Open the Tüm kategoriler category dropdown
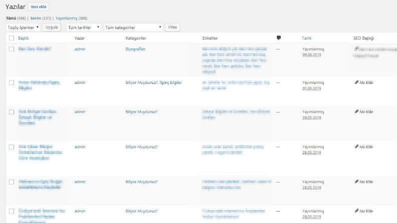The image size is (397, 223). (x=133, y=27)
